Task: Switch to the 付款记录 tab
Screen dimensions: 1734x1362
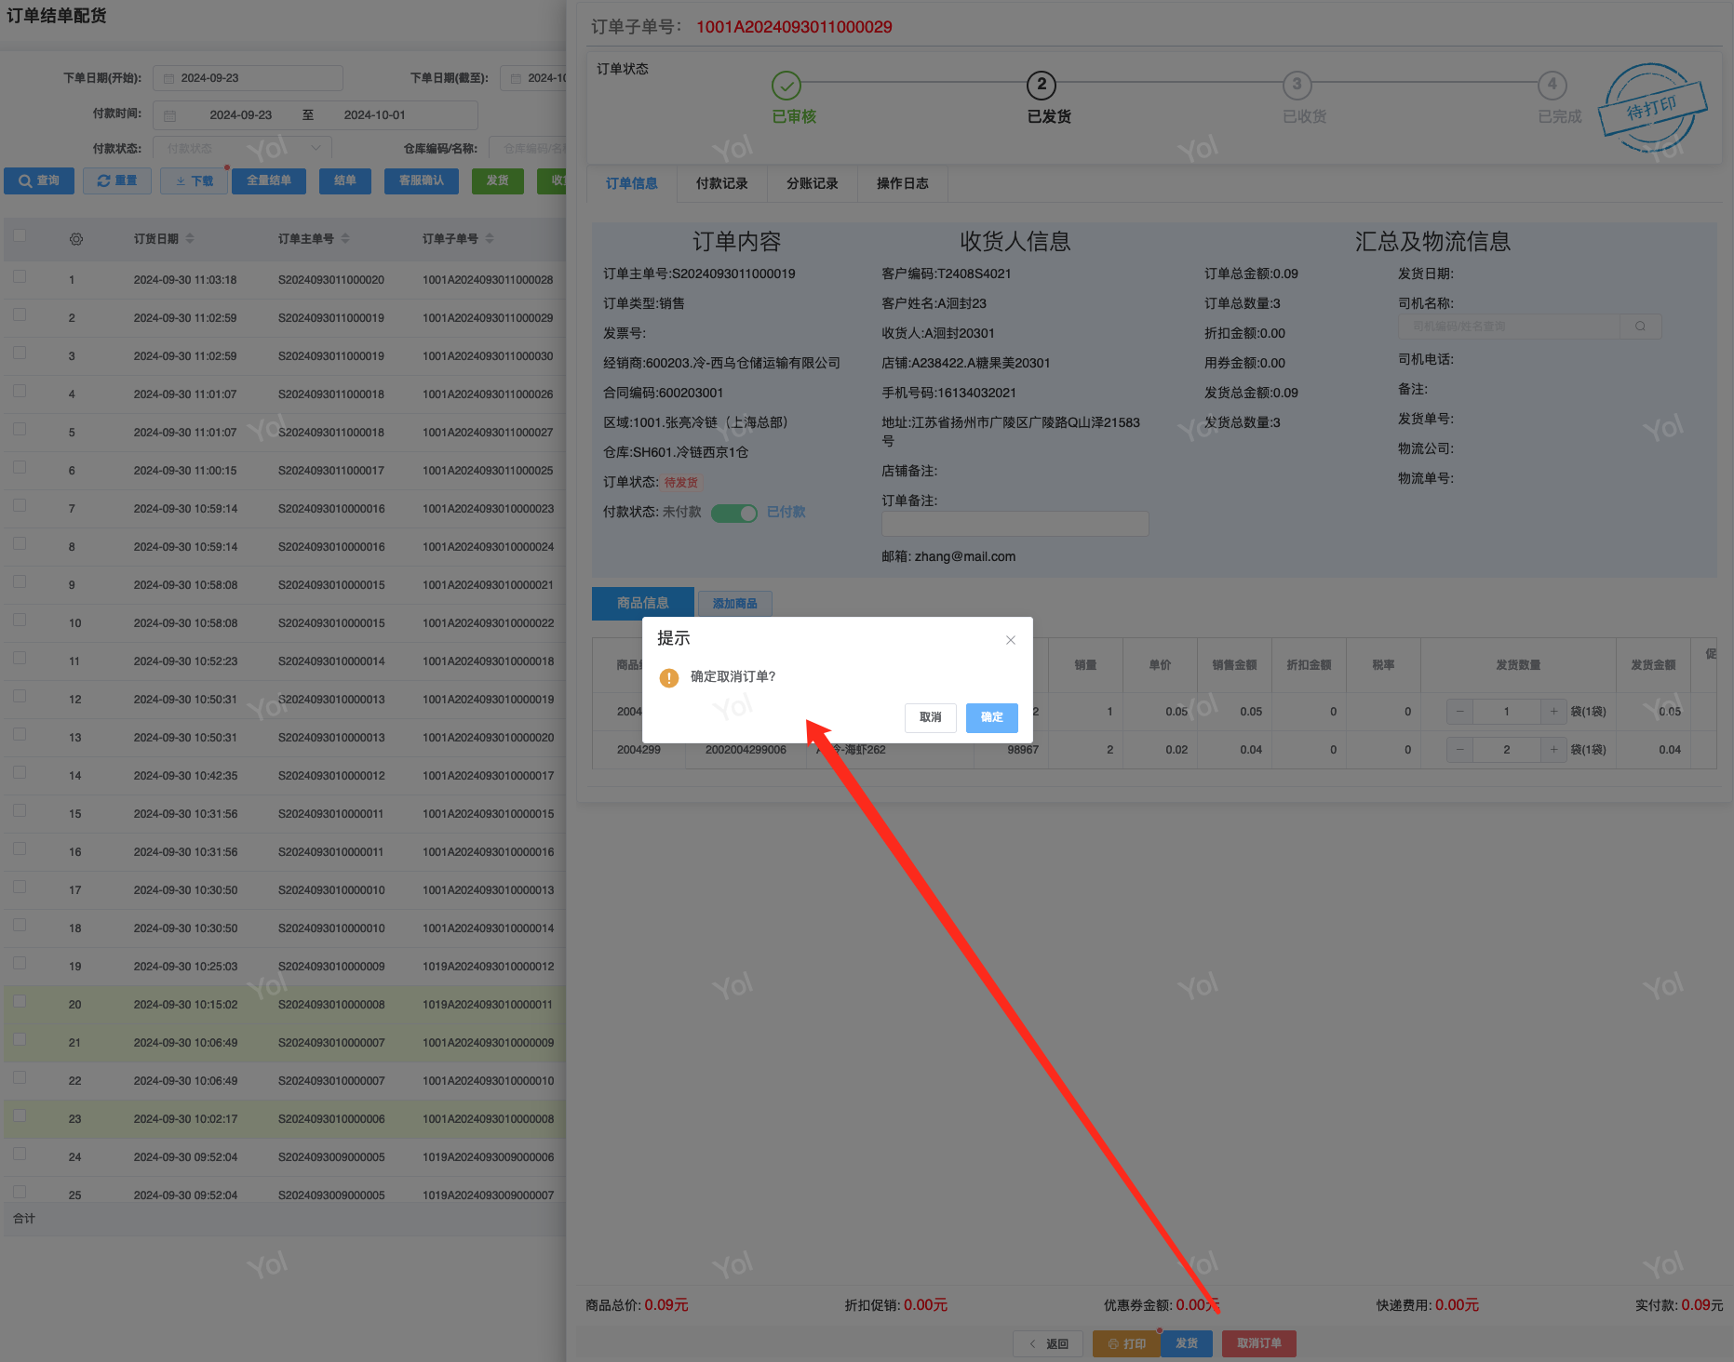Action: [x=721, y=183]
